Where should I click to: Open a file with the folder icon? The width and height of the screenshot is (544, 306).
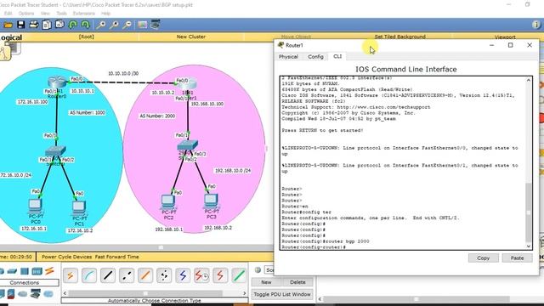pos(8,25)
